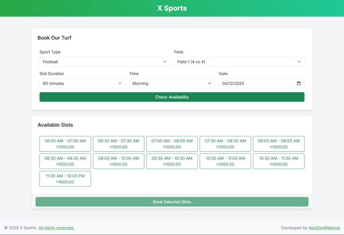Open the Sport Type dropdown

point(104,62)
